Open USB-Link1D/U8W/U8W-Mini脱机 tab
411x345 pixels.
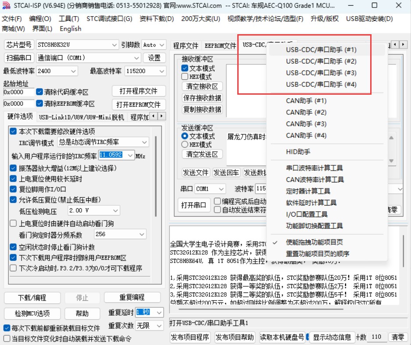click(x=82, y=117)
